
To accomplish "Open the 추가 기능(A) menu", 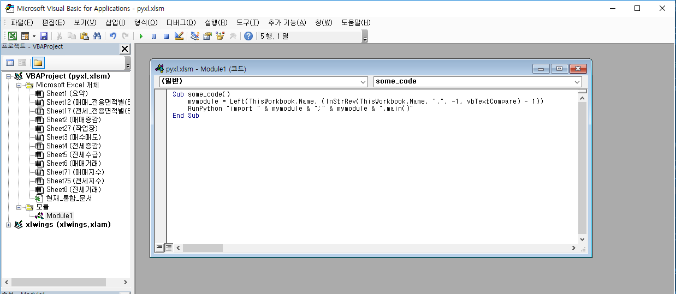I will [287, 22].
